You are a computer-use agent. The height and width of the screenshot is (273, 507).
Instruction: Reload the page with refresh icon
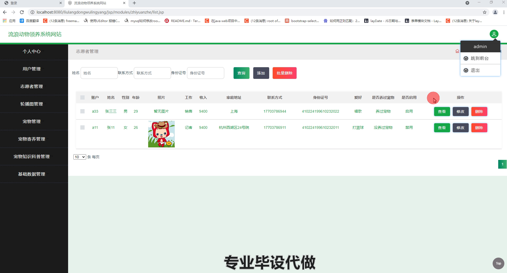point(22,12)
